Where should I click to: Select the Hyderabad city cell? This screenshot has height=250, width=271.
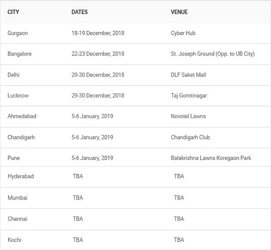pyautogui.click(x=21, y=176)
